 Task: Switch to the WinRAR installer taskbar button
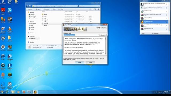tap(35, 92)
